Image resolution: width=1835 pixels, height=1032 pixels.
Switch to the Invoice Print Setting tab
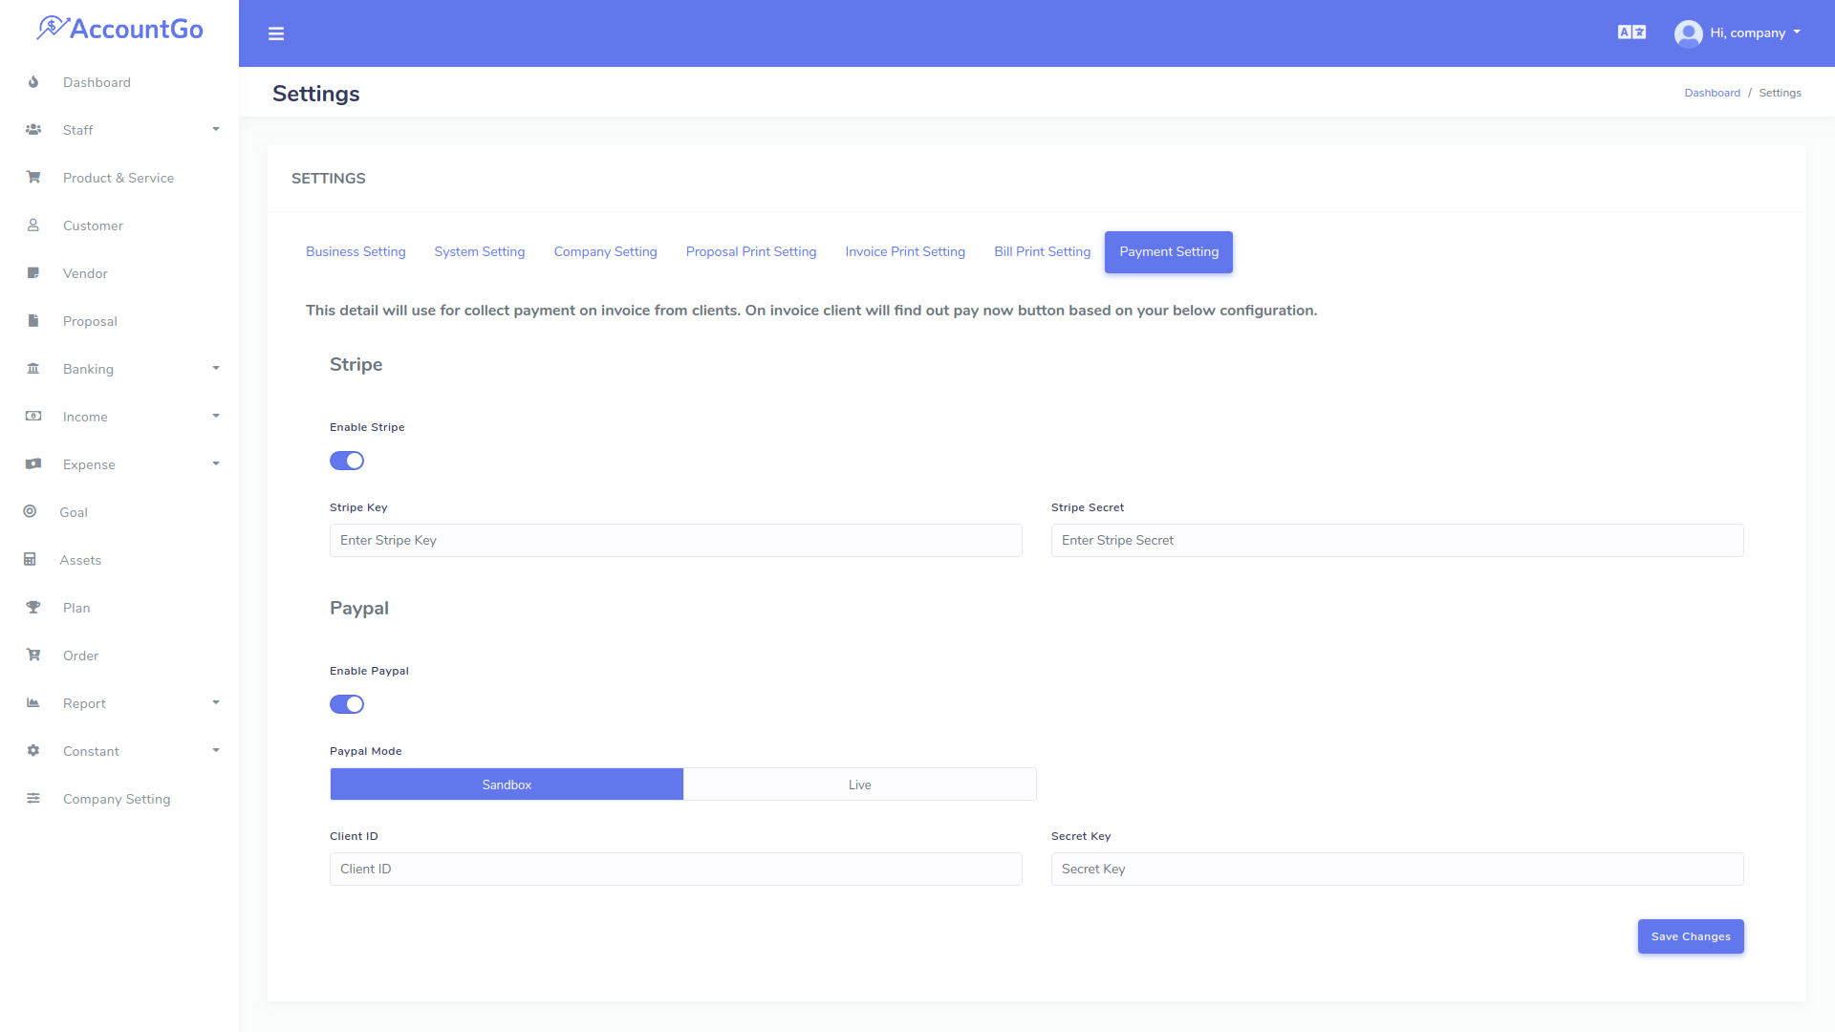(904, 251)
